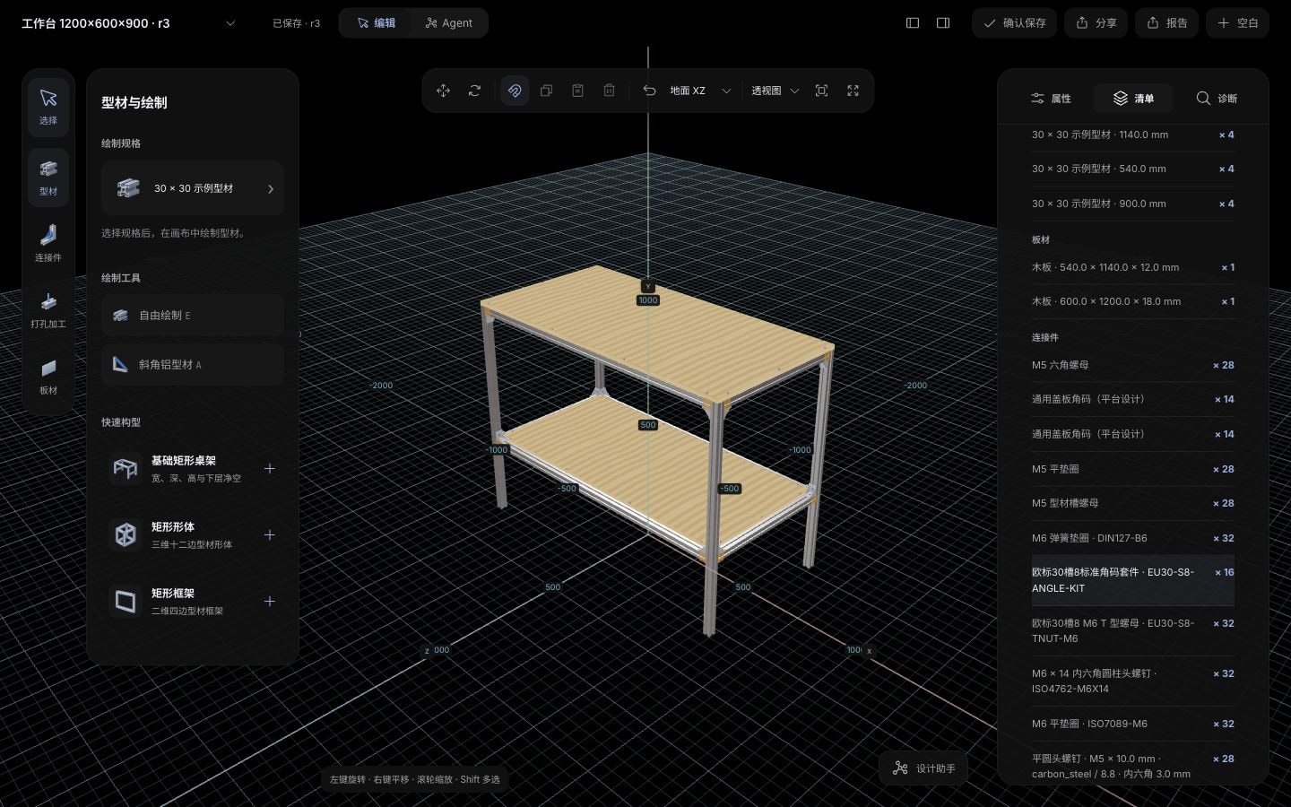Screen dimensions: 1291x807
Task: Open the 透视图 view dropdown
Action: 775,91
